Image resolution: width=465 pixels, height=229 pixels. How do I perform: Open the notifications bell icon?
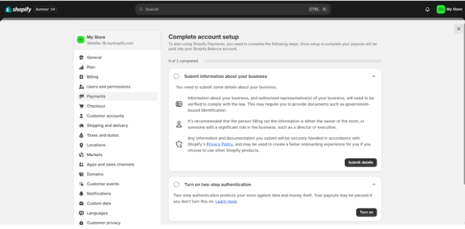pos(427,10)
